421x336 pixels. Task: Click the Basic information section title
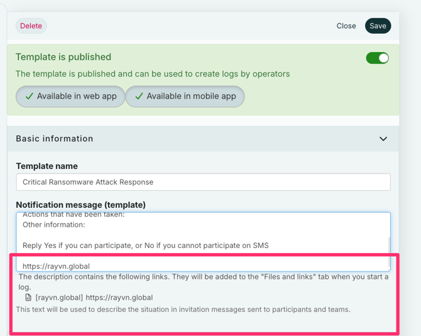point(55,139)
